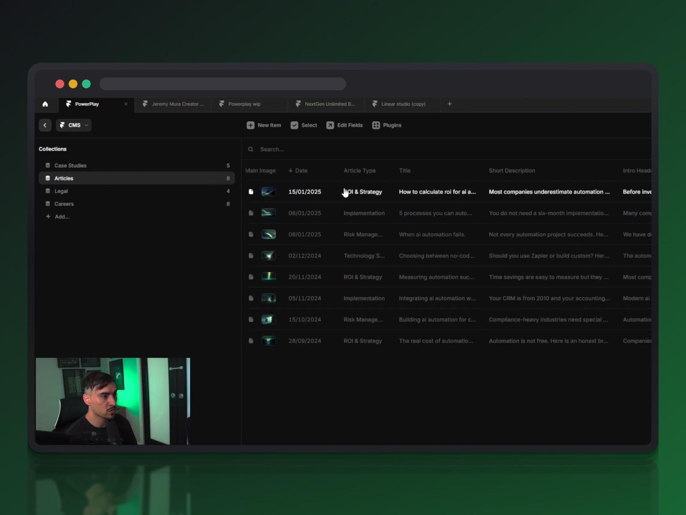The height and width of the screenshot is (515, 686).
Task: Switch to the Jeremy Mura Creator tab
Action: pyautogui.click(x=173, y=104)
